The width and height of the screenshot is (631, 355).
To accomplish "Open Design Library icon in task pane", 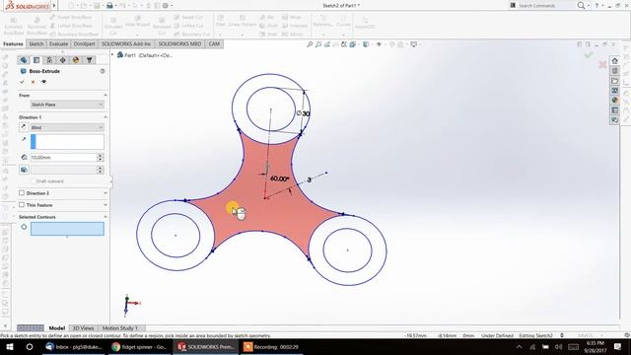I will 614,71.
